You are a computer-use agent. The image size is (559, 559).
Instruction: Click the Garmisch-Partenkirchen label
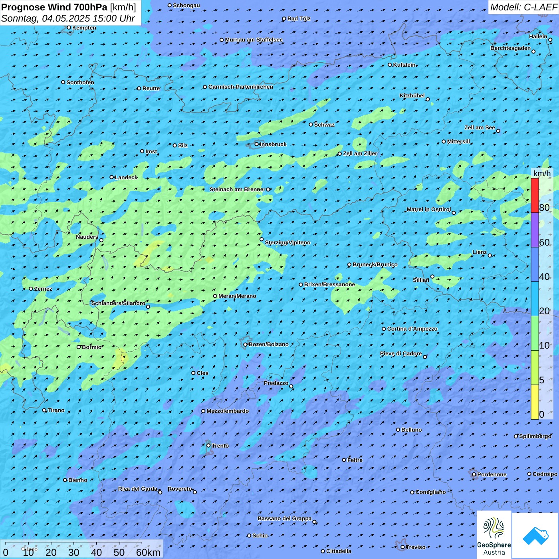point(241,87)
